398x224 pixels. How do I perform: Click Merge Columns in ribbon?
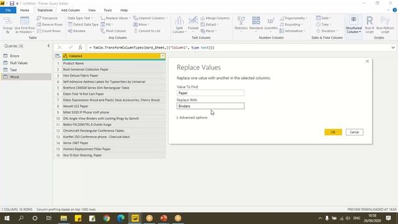click(215, 18)
